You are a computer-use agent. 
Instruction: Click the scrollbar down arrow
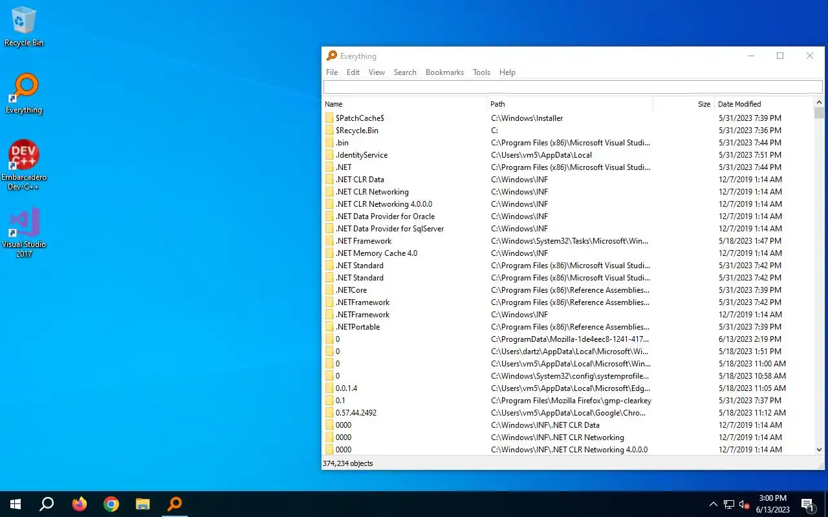(820, 450)
